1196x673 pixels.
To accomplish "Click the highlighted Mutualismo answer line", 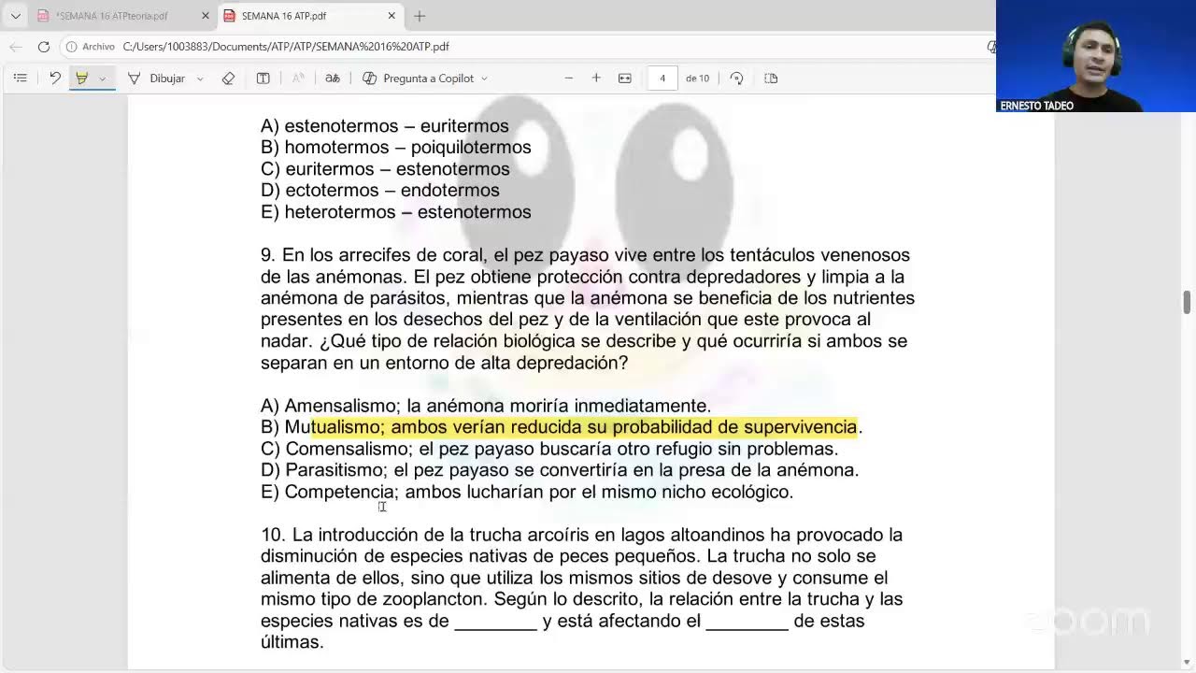I will [x=562, y=427].
